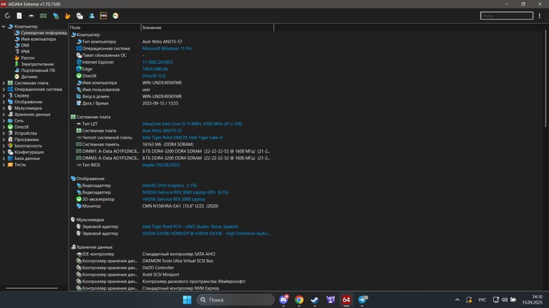This screenshot has height=308, width=549.
Task: Expand the DirectX tree node
Action: (4, 127)
